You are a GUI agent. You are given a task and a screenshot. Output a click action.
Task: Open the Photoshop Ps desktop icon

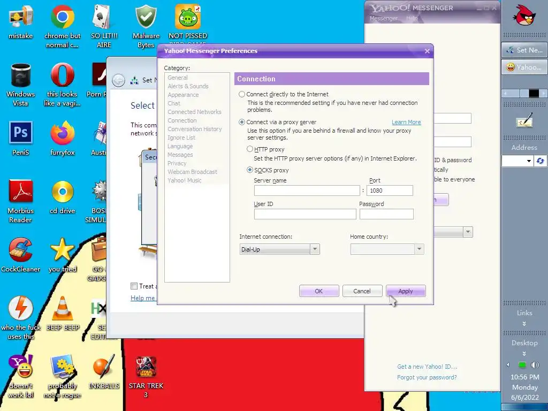tap(21, 133)
